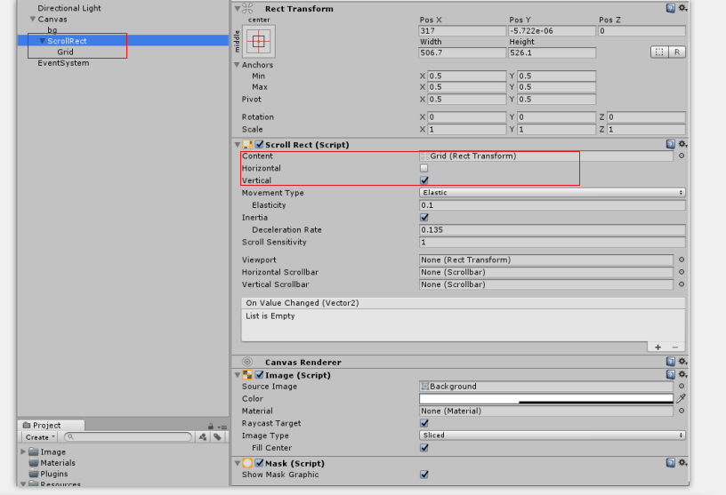
Task: Select the Materials folder
Action: click(x=58, y=463)
